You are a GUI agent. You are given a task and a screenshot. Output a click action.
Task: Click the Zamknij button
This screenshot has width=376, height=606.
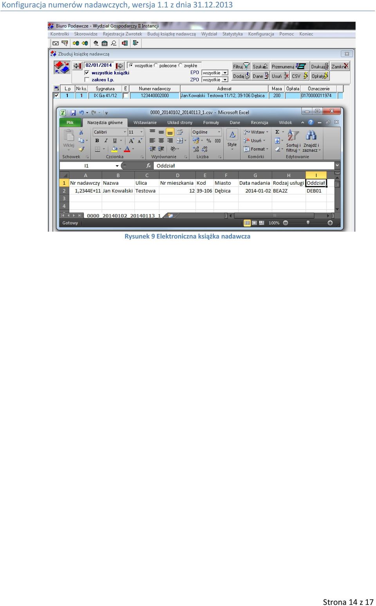coord(340,66)
